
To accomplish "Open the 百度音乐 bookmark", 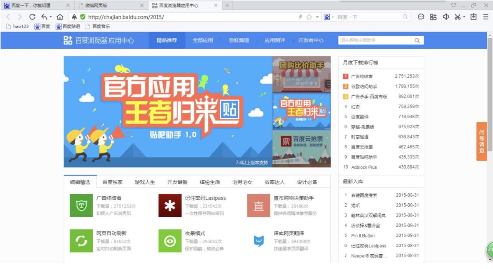I will pyautogui.click(x=98, y=27).
